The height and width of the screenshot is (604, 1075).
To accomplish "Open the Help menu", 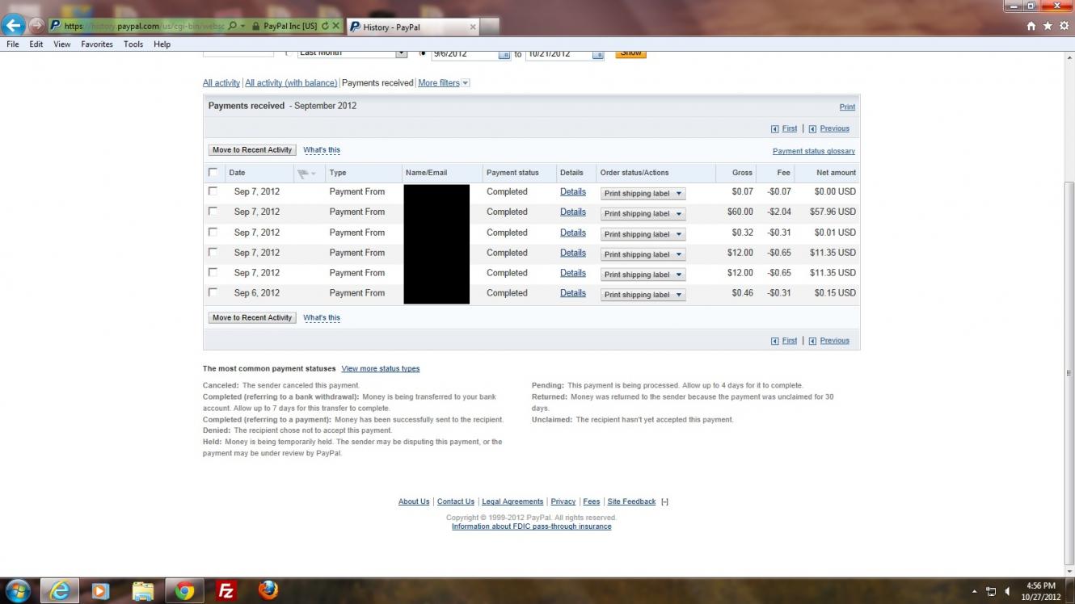I will point(162,44).
